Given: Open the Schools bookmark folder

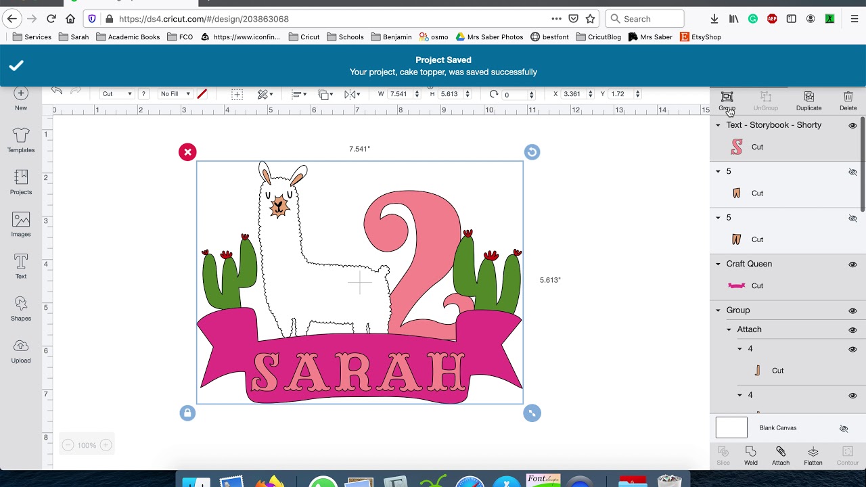Looking at the screenshot, I should 345,37.
